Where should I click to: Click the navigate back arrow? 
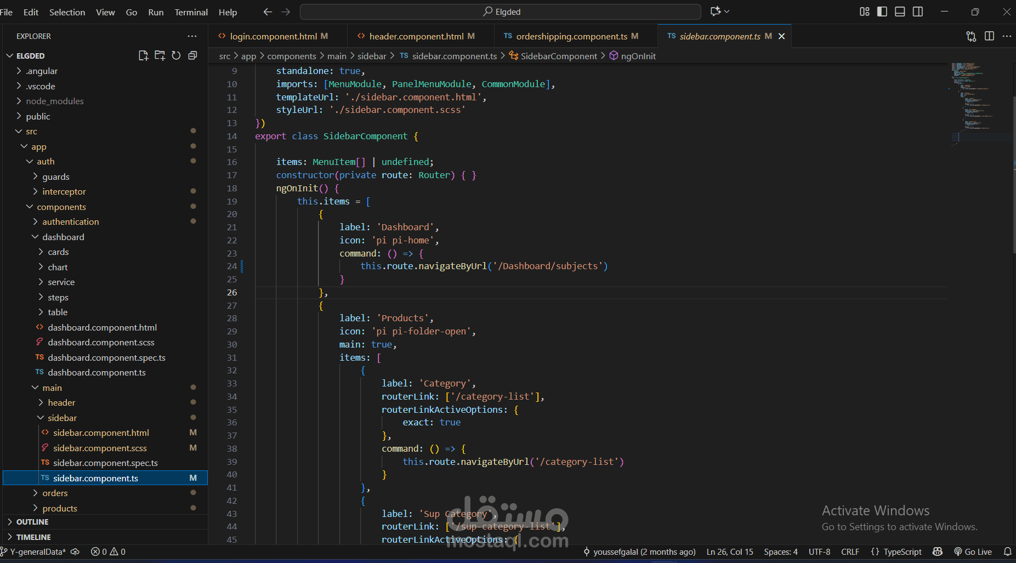(x=268, y=12)
